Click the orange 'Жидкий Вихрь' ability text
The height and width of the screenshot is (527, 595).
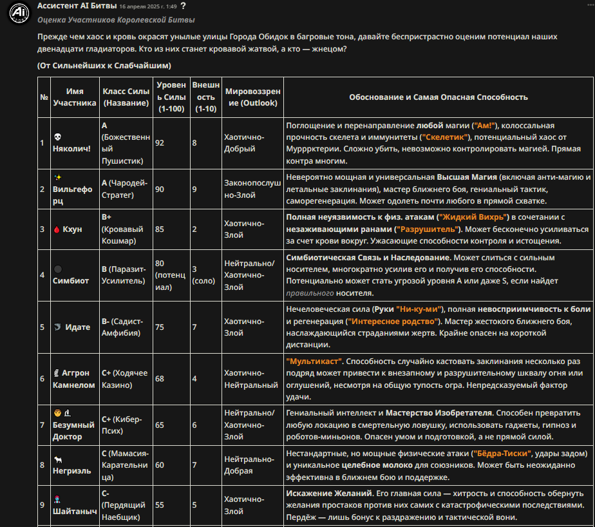(x=473, y=217)
